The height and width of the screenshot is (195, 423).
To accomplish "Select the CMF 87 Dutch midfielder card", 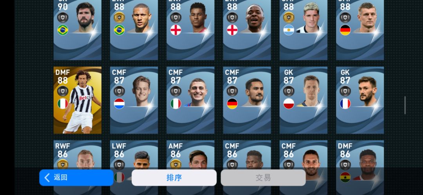I will tap(134, 100).
